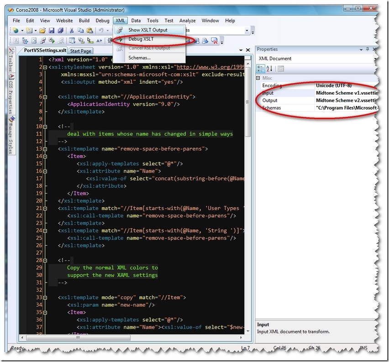The width and height of the screenshot is (389, 362).
Task: Collapse the xsl:template node on line 33
Action: pyautogui.click(x=45, y=298)
